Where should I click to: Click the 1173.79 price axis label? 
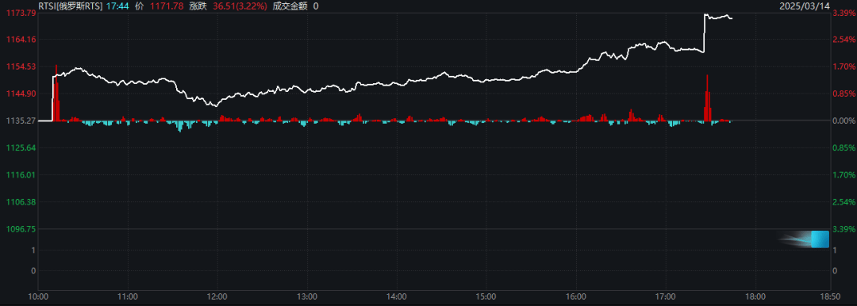(21, 13)
